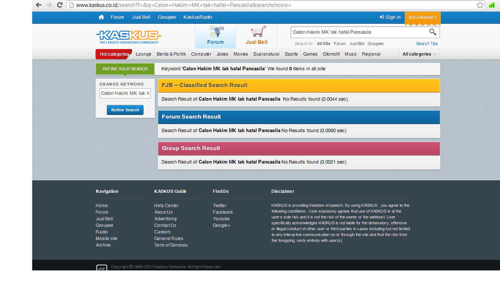The height and width of the screenshot is (281, 500).
Task: Open footer Home link
Action: pos(102,206)
